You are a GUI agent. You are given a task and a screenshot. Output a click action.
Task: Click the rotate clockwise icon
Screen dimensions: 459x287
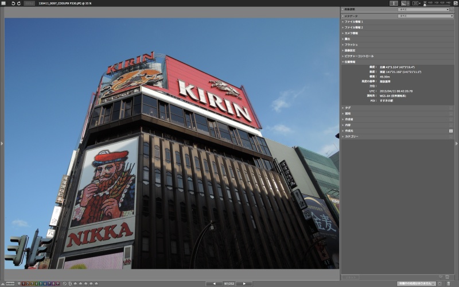[19, 3]
